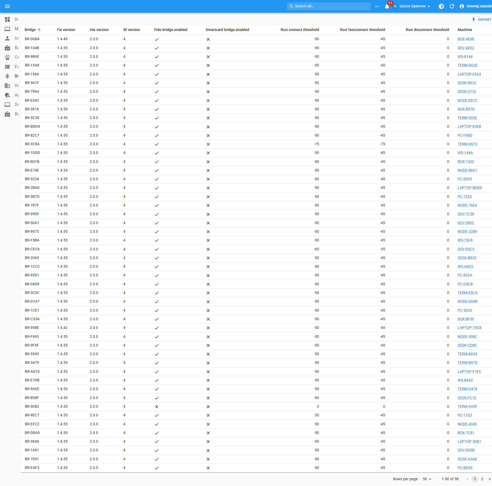The width and height of the screenshot is (492, 486).
Task: Open the LAPTOP-FFA3 machine link
Action: tap(469, 74)
